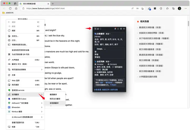Close the translate popup with X
Screen dimensions: 190x130
pos(124,29)
